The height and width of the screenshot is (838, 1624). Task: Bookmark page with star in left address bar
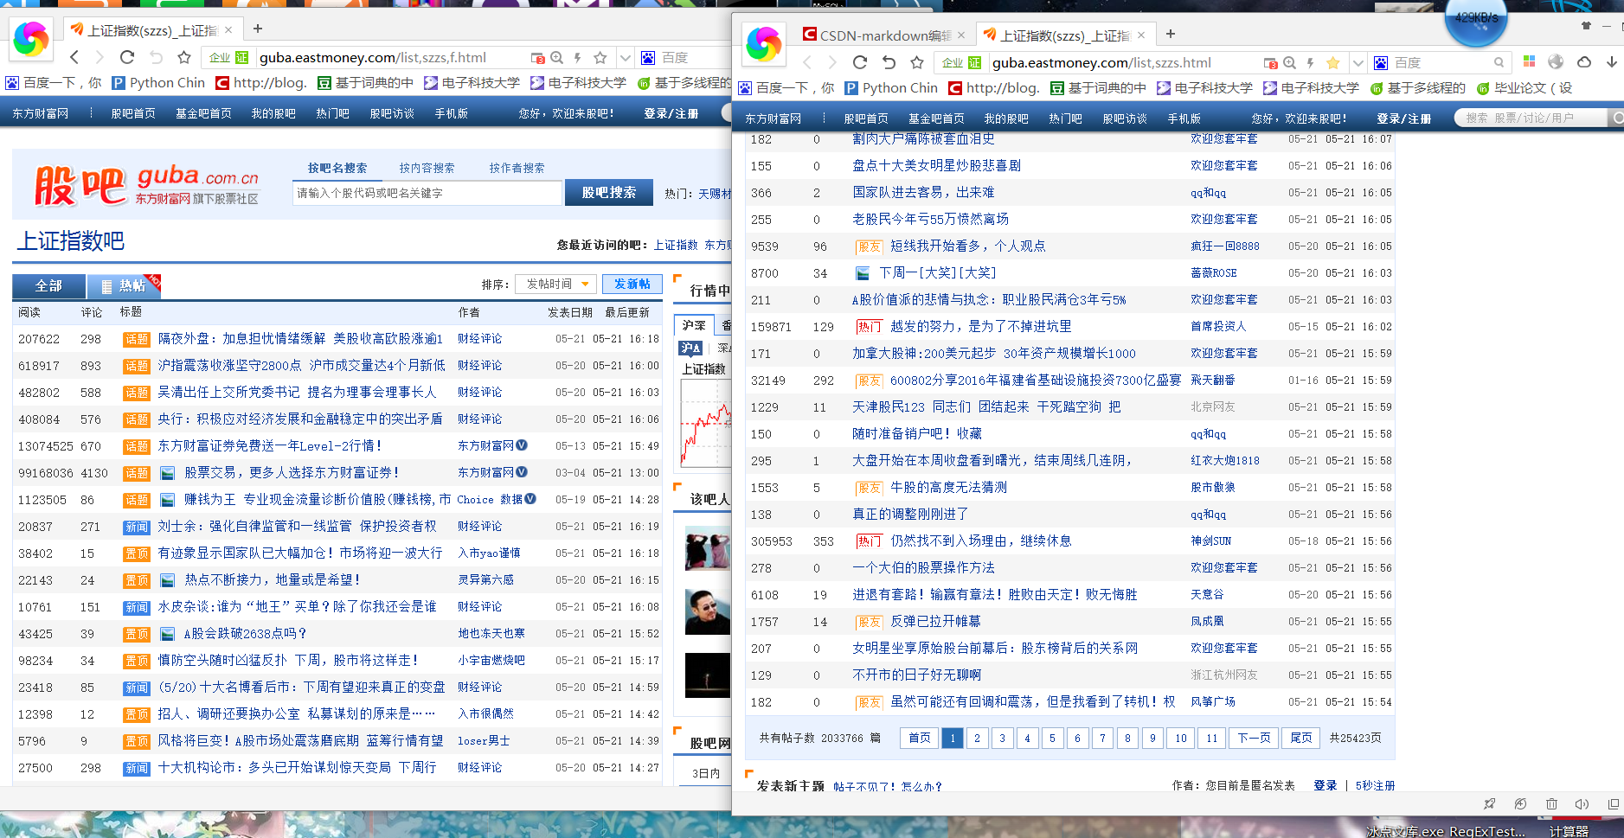pyautogui.click(x=600, y=58)
